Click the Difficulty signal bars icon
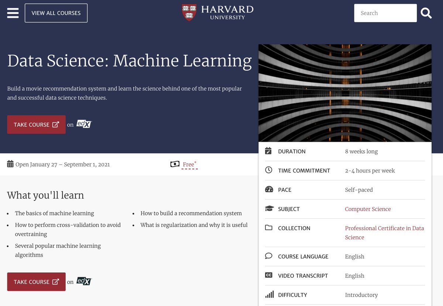 (269, 295)
